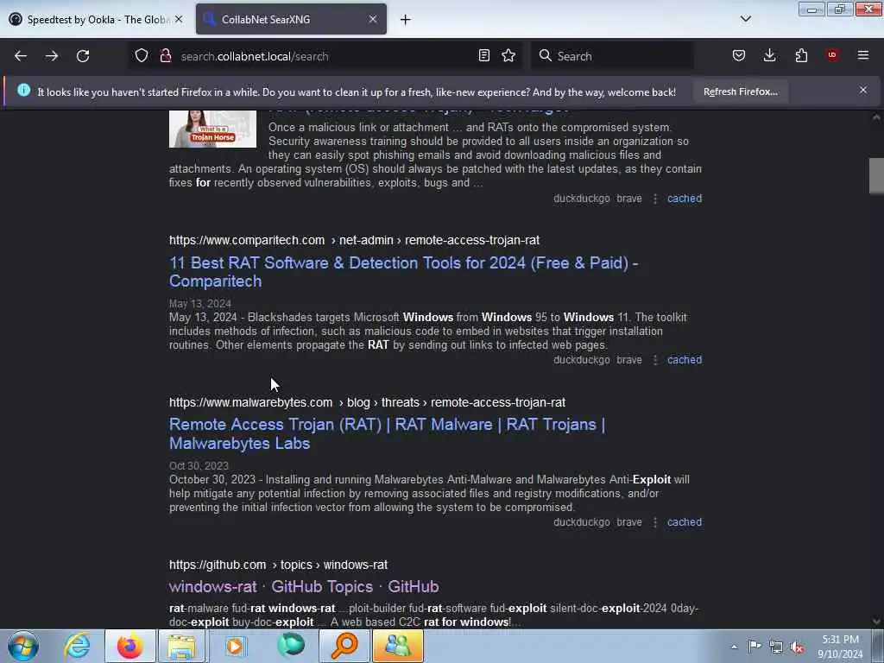Open cached link for Trojan Horse result
Viewport: 884px width, 663px height.
(x=685, y=199)
